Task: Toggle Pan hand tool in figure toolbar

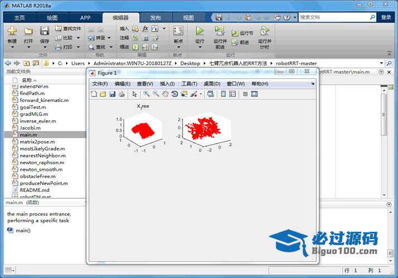Action: coord(165,94)
